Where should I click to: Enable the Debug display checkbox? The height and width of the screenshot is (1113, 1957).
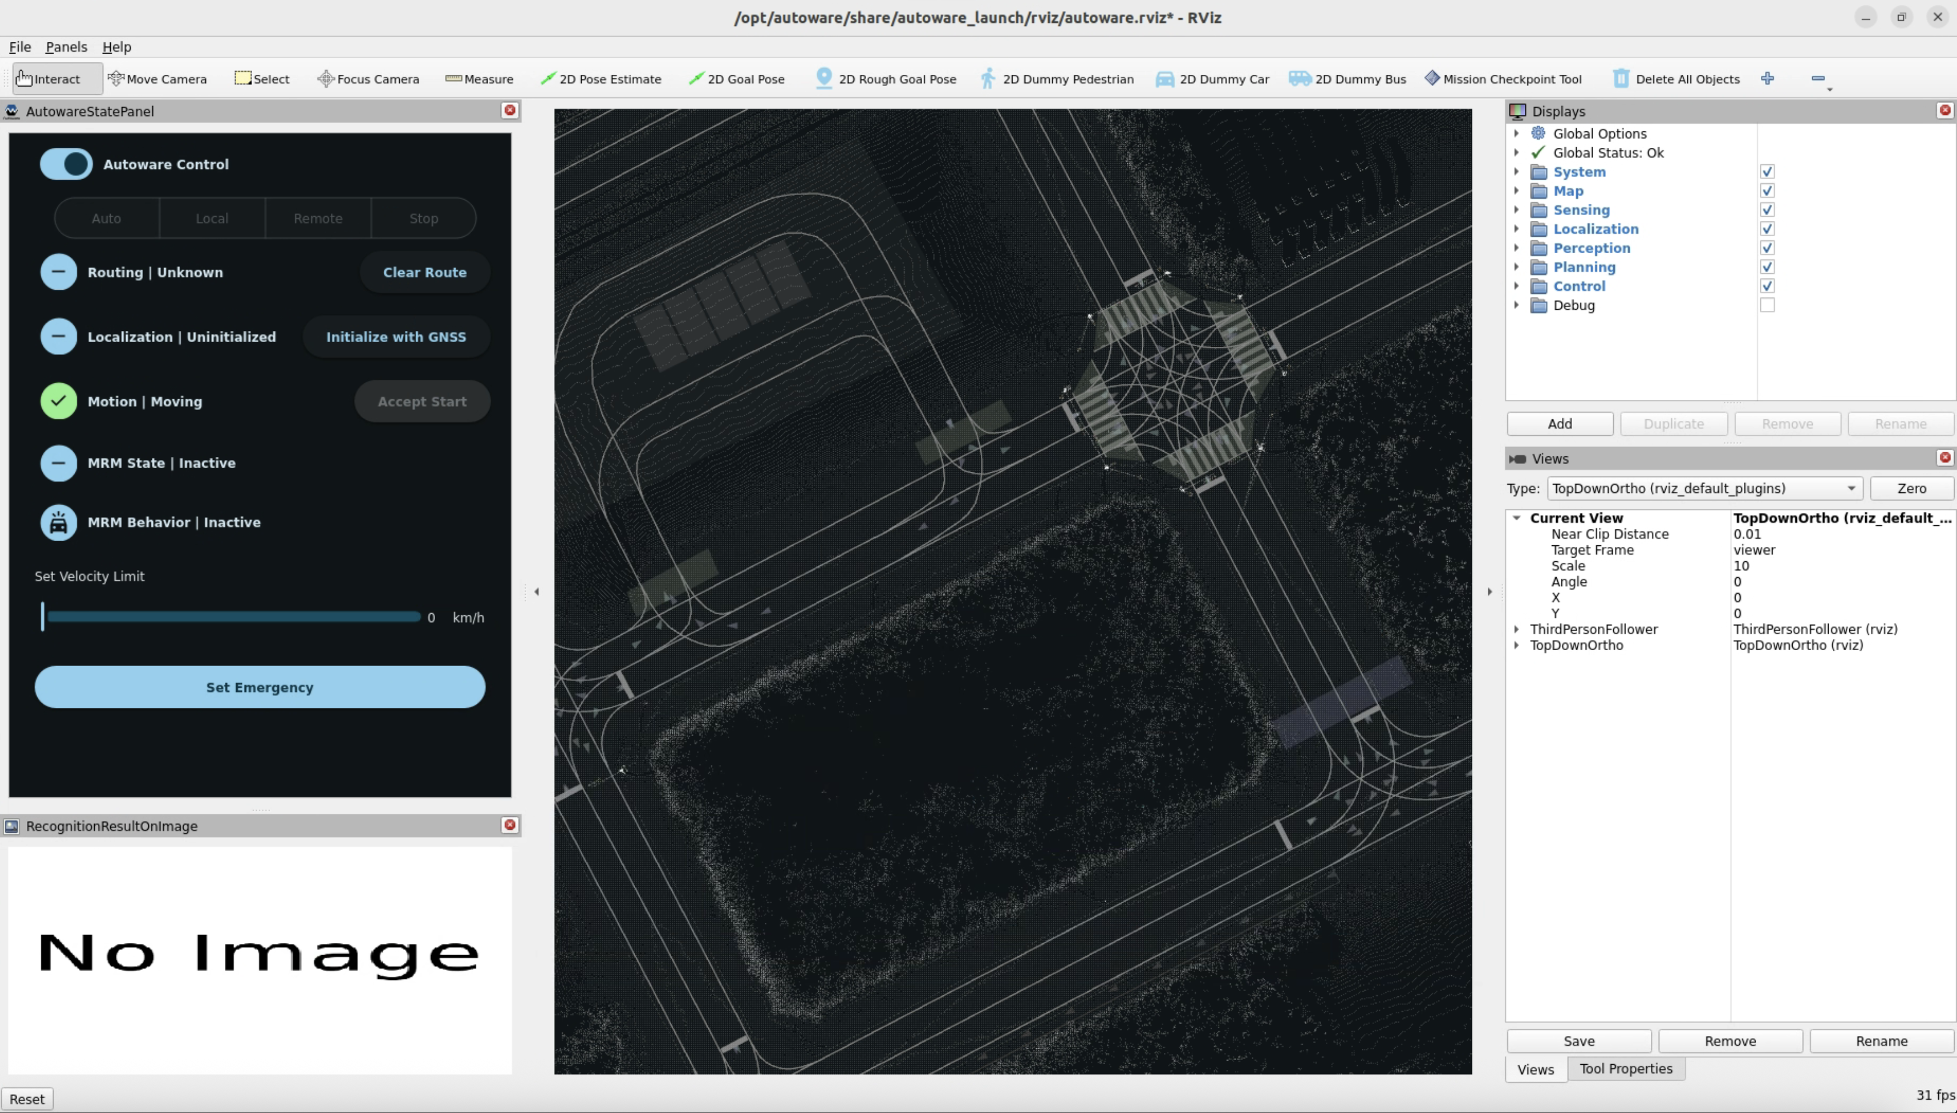[1767, 305]
